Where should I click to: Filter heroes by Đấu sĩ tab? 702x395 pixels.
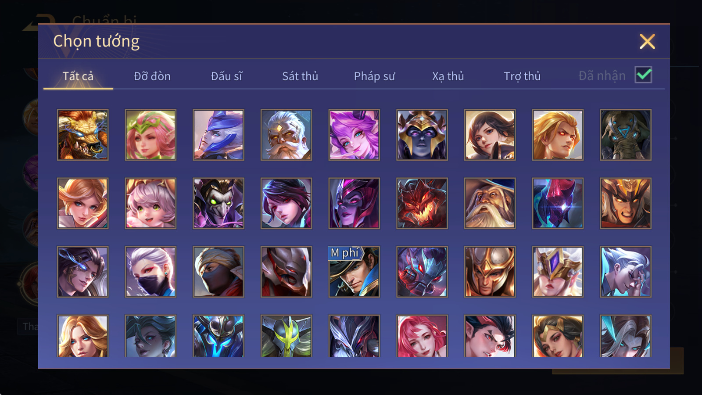tap(226, 76)
